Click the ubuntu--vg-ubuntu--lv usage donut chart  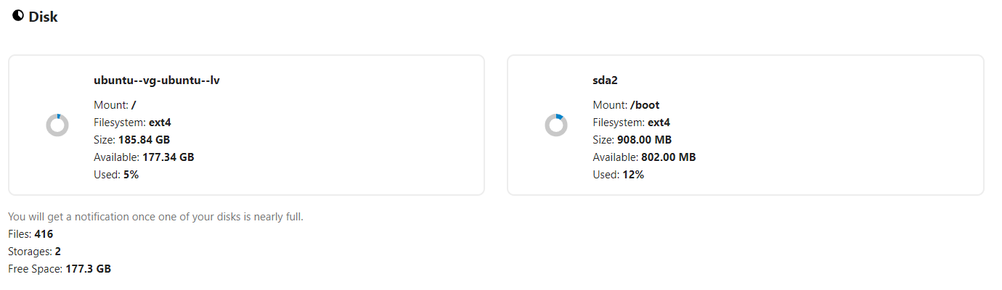pyautogui.click(x=57, y=125)
